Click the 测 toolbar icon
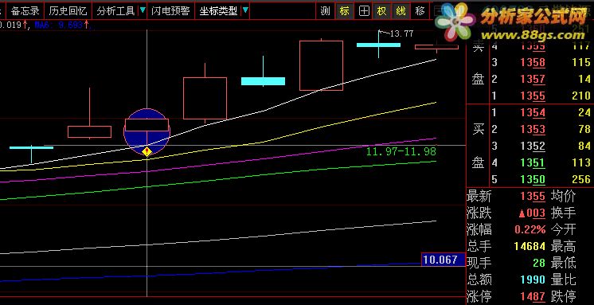 [325, 11]
